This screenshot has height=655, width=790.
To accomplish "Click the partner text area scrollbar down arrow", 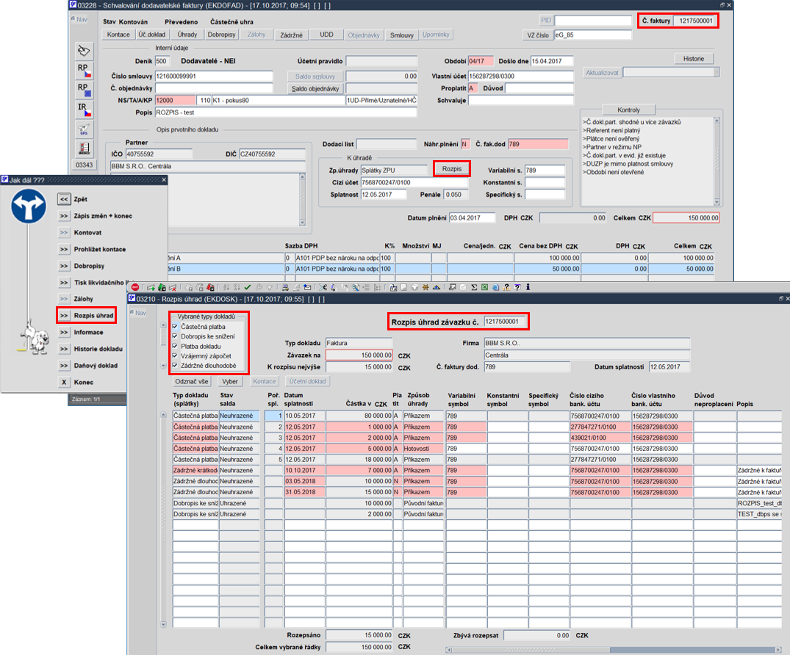I will (302, 222).
